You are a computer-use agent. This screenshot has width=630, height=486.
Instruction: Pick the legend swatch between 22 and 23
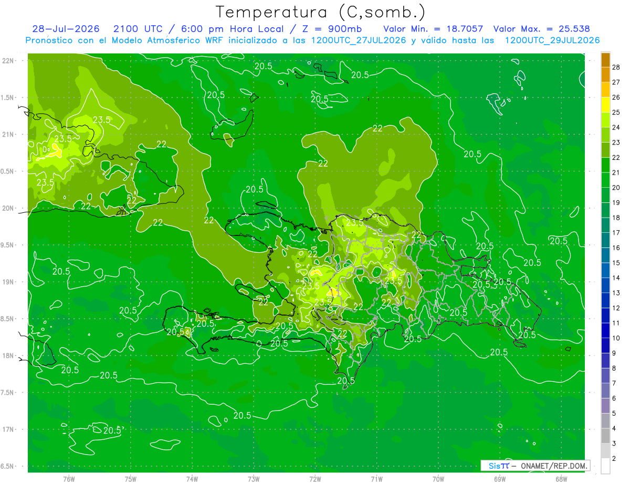tap(605, 150)
